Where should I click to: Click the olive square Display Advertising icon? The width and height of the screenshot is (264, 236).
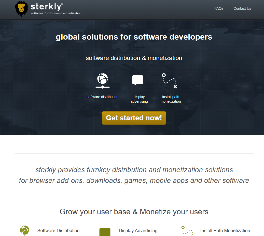[x=105, y=232]
